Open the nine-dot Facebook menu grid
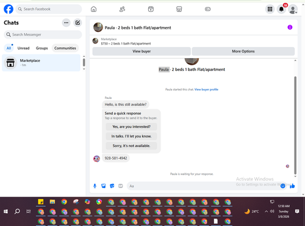Image resolution: width=305 pixels, height=226 pixels. coord(270,9)
